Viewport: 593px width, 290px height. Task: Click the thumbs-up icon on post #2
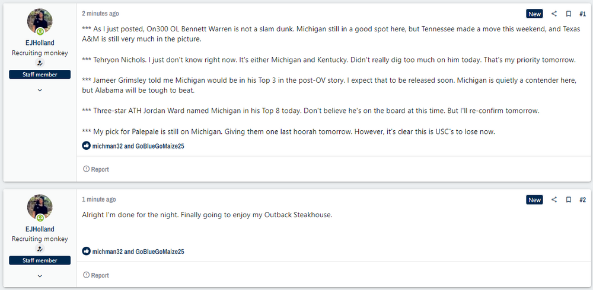pos(86,252)
